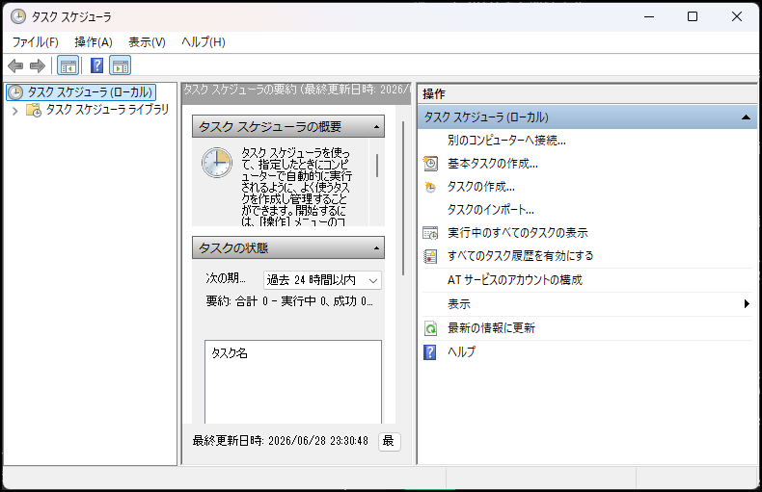Click the Task Scheduler title bar clock icon

pyautogui.click(x=18, y=16)
